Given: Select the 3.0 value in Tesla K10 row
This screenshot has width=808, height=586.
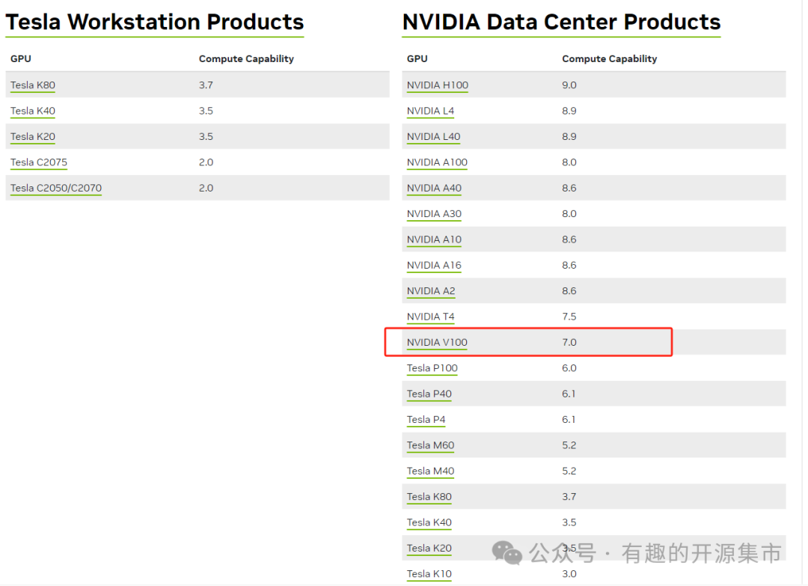Looking at the screenshot, I should [569, 574].
